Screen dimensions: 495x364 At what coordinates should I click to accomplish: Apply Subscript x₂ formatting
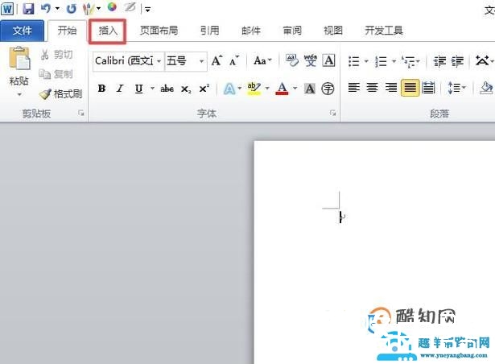[x=186, y=89]
